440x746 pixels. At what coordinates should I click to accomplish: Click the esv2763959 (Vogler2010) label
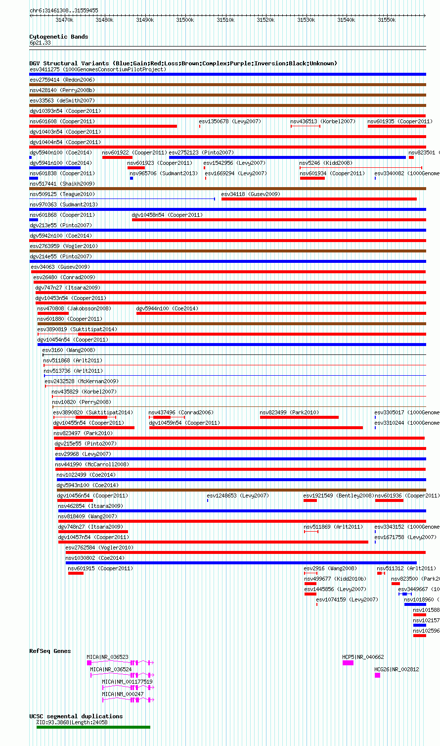click(64, 246)
